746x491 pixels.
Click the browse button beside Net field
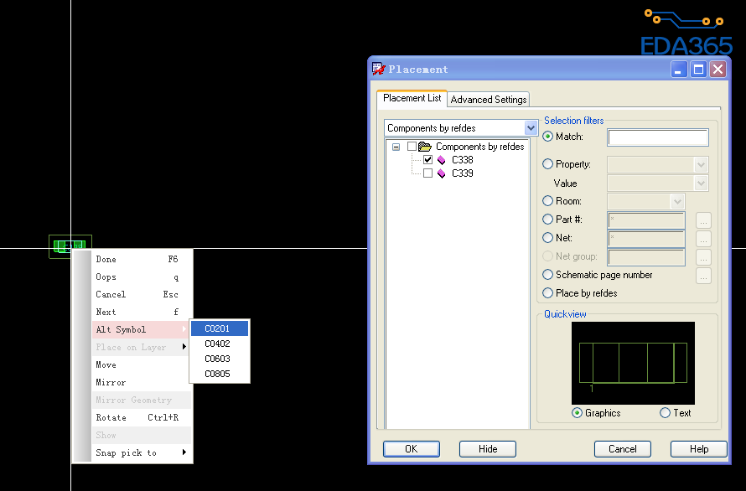pos(703,239)
